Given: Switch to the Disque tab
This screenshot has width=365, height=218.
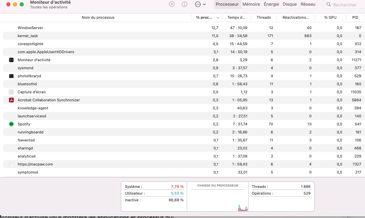Looking at the screenshot, I should pyautogui.click(x=290, y=4).
